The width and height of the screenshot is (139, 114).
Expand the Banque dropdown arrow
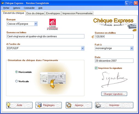click(x=36, y=24)
